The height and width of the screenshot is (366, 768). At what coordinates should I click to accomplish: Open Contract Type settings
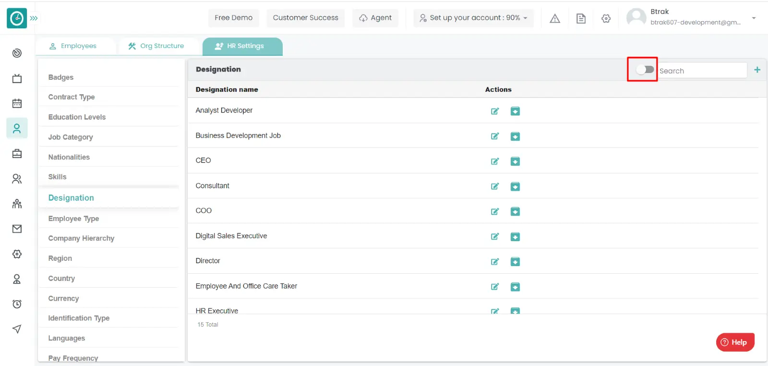point(72,97)
